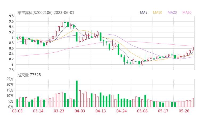This screenshot has width=197, height=117.
Task: Click the 05-17 date marker
Action: coord(163,111)
